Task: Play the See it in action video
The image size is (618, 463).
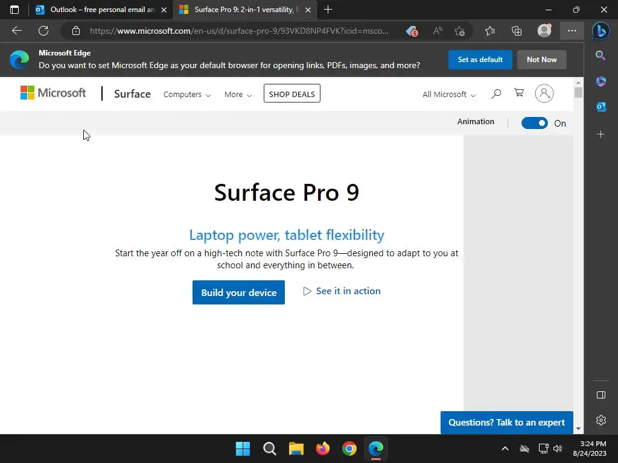Action: (x=342, y=291)
